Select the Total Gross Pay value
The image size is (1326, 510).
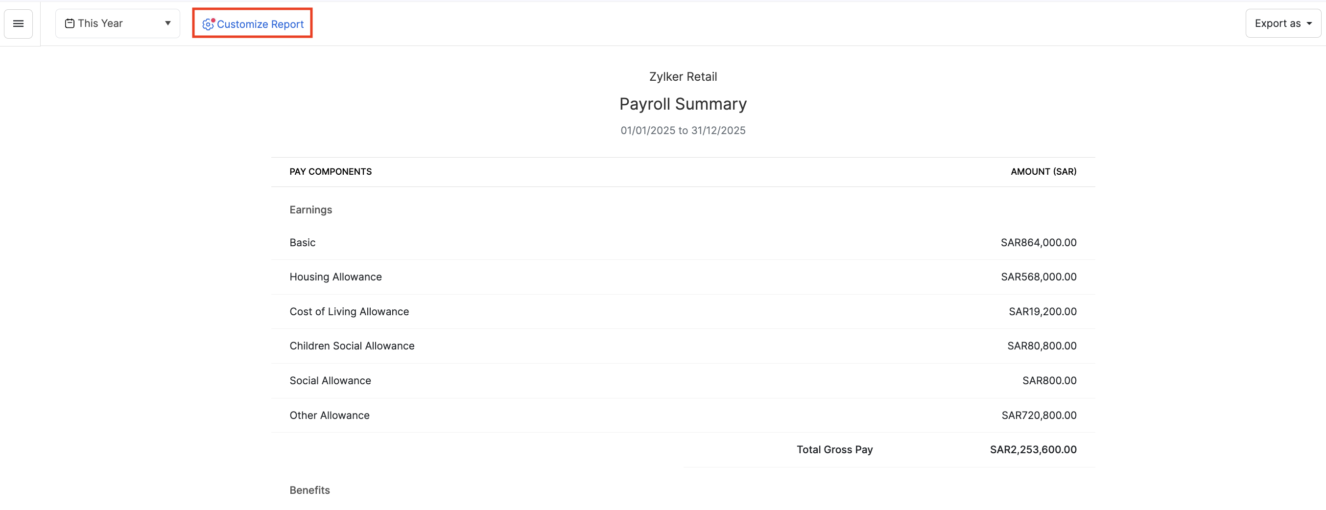coord(1033,449)
